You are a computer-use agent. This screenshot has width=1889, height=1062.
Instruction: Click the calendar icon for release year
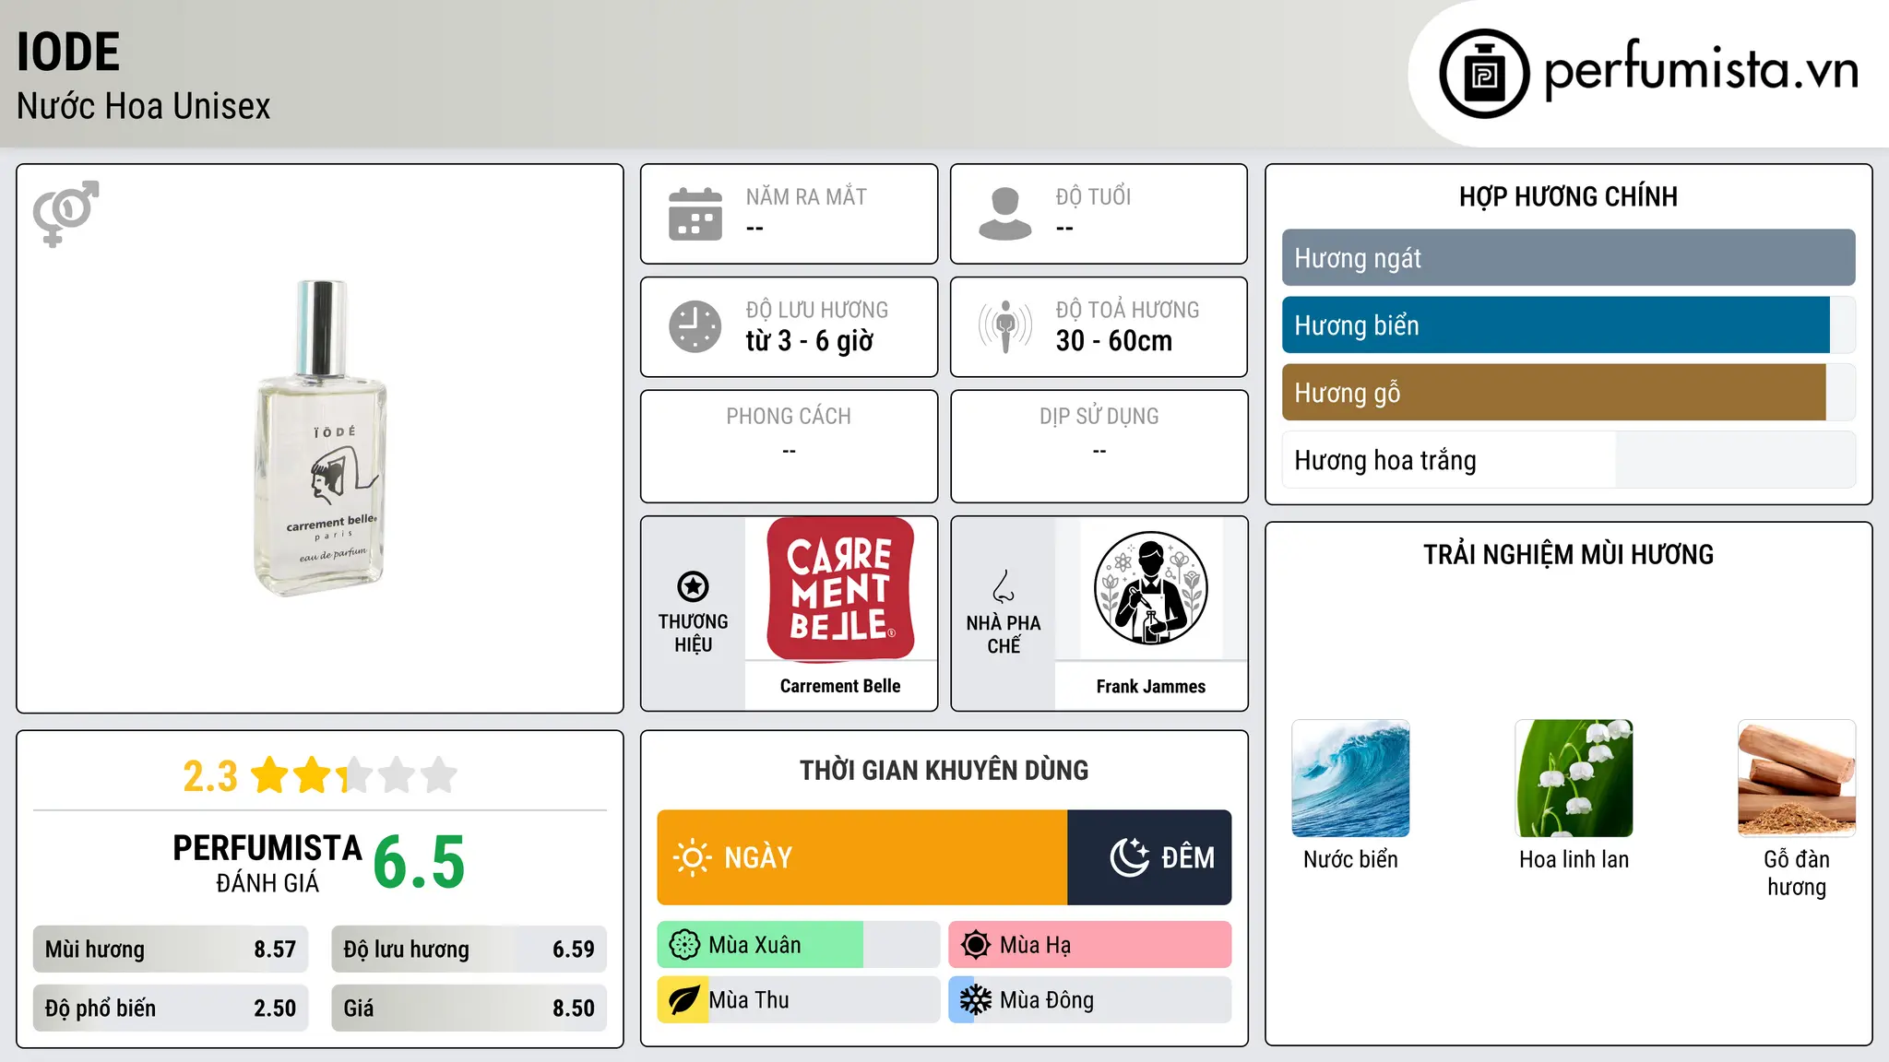[695, 214]
